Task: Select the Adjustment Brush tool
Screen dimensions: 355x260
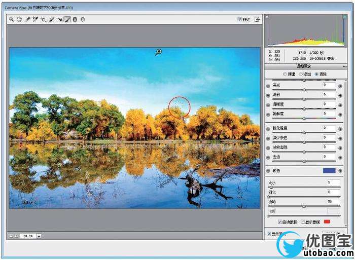Action: click(67, 19)
